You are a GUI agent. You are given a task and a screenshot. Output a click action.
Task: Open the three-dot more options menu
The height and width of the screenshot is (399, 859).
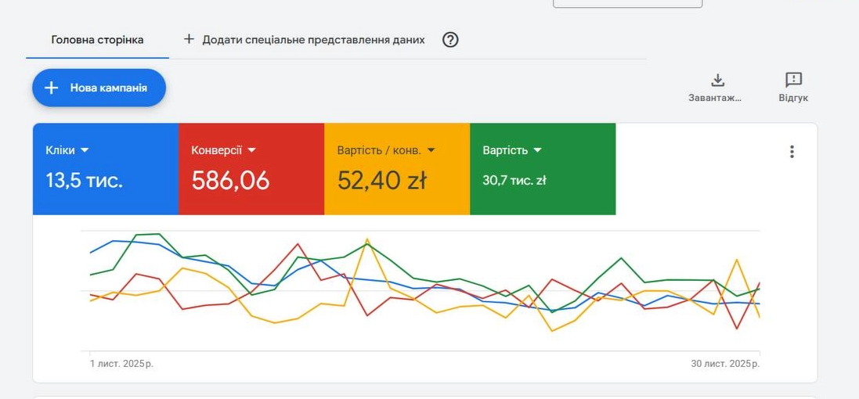[x=792, y=152]
